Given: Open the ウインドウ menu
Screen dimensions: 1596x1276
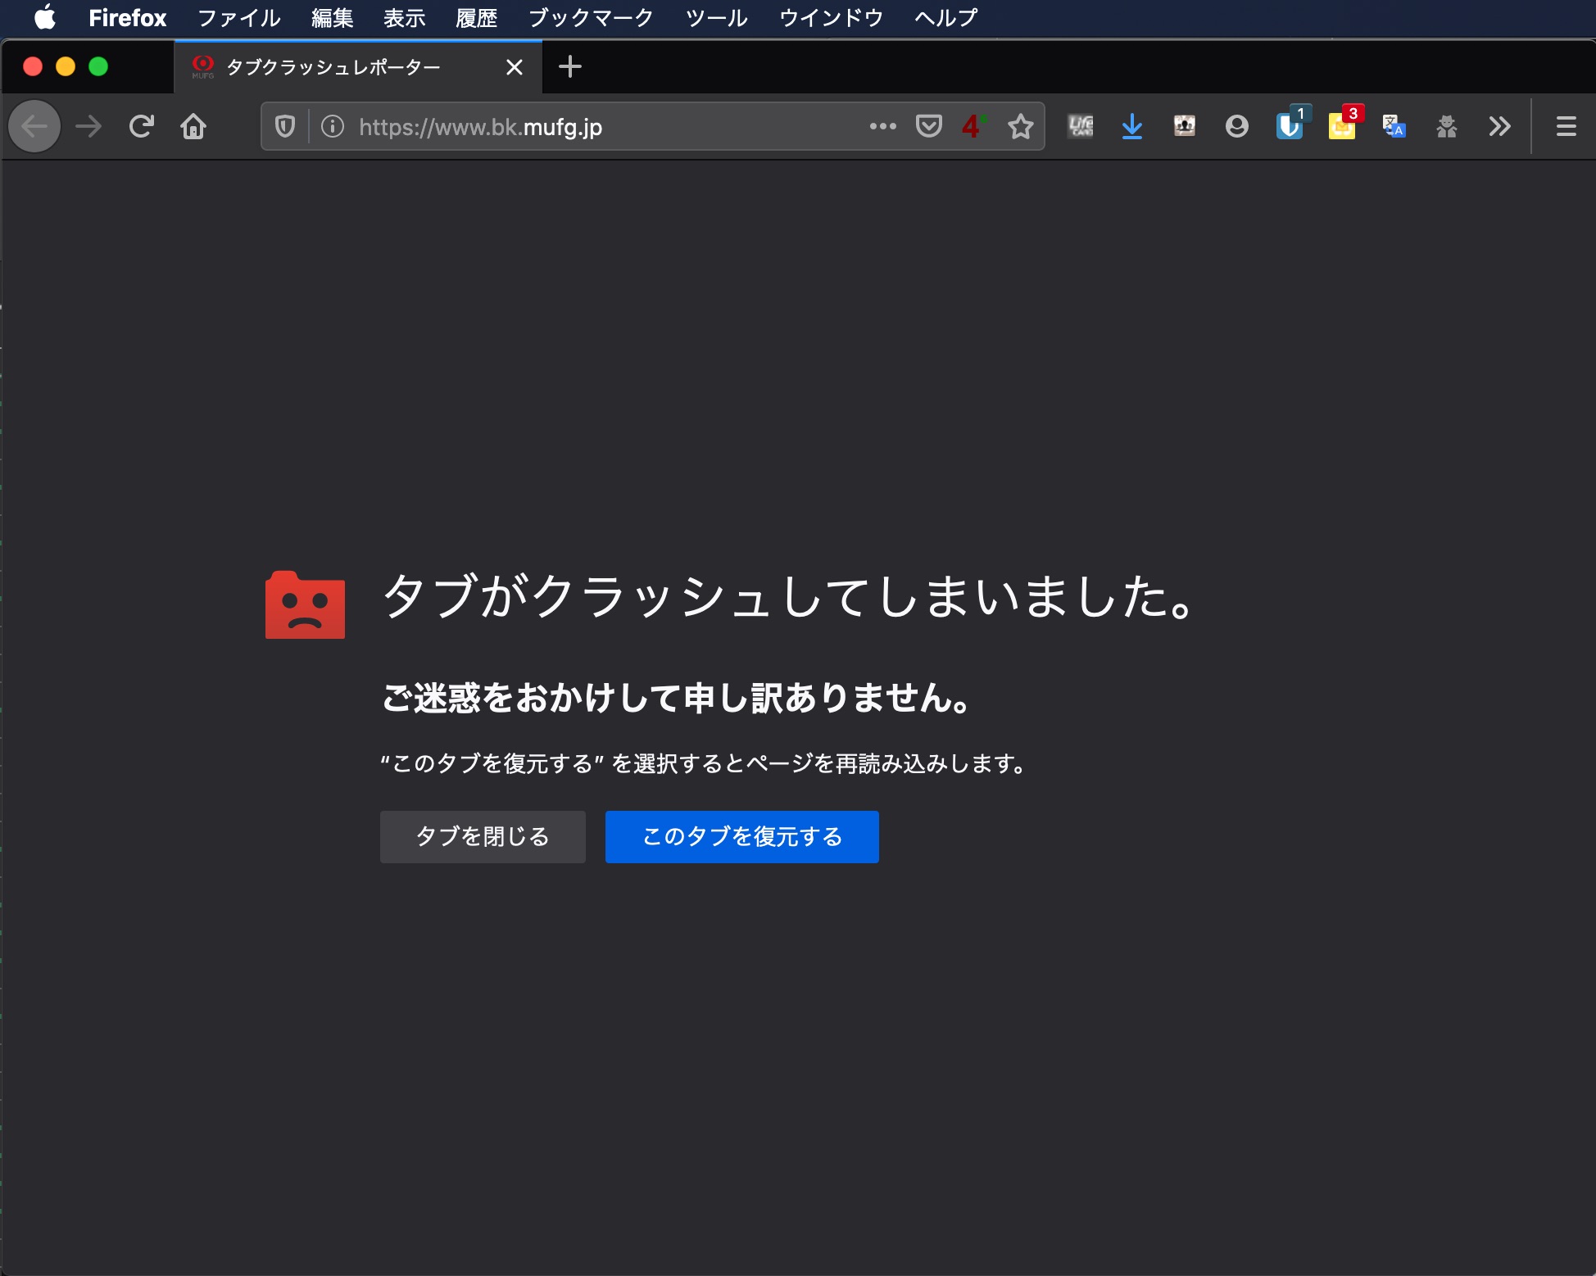Looking at the screenshot, I should (831, 17).
